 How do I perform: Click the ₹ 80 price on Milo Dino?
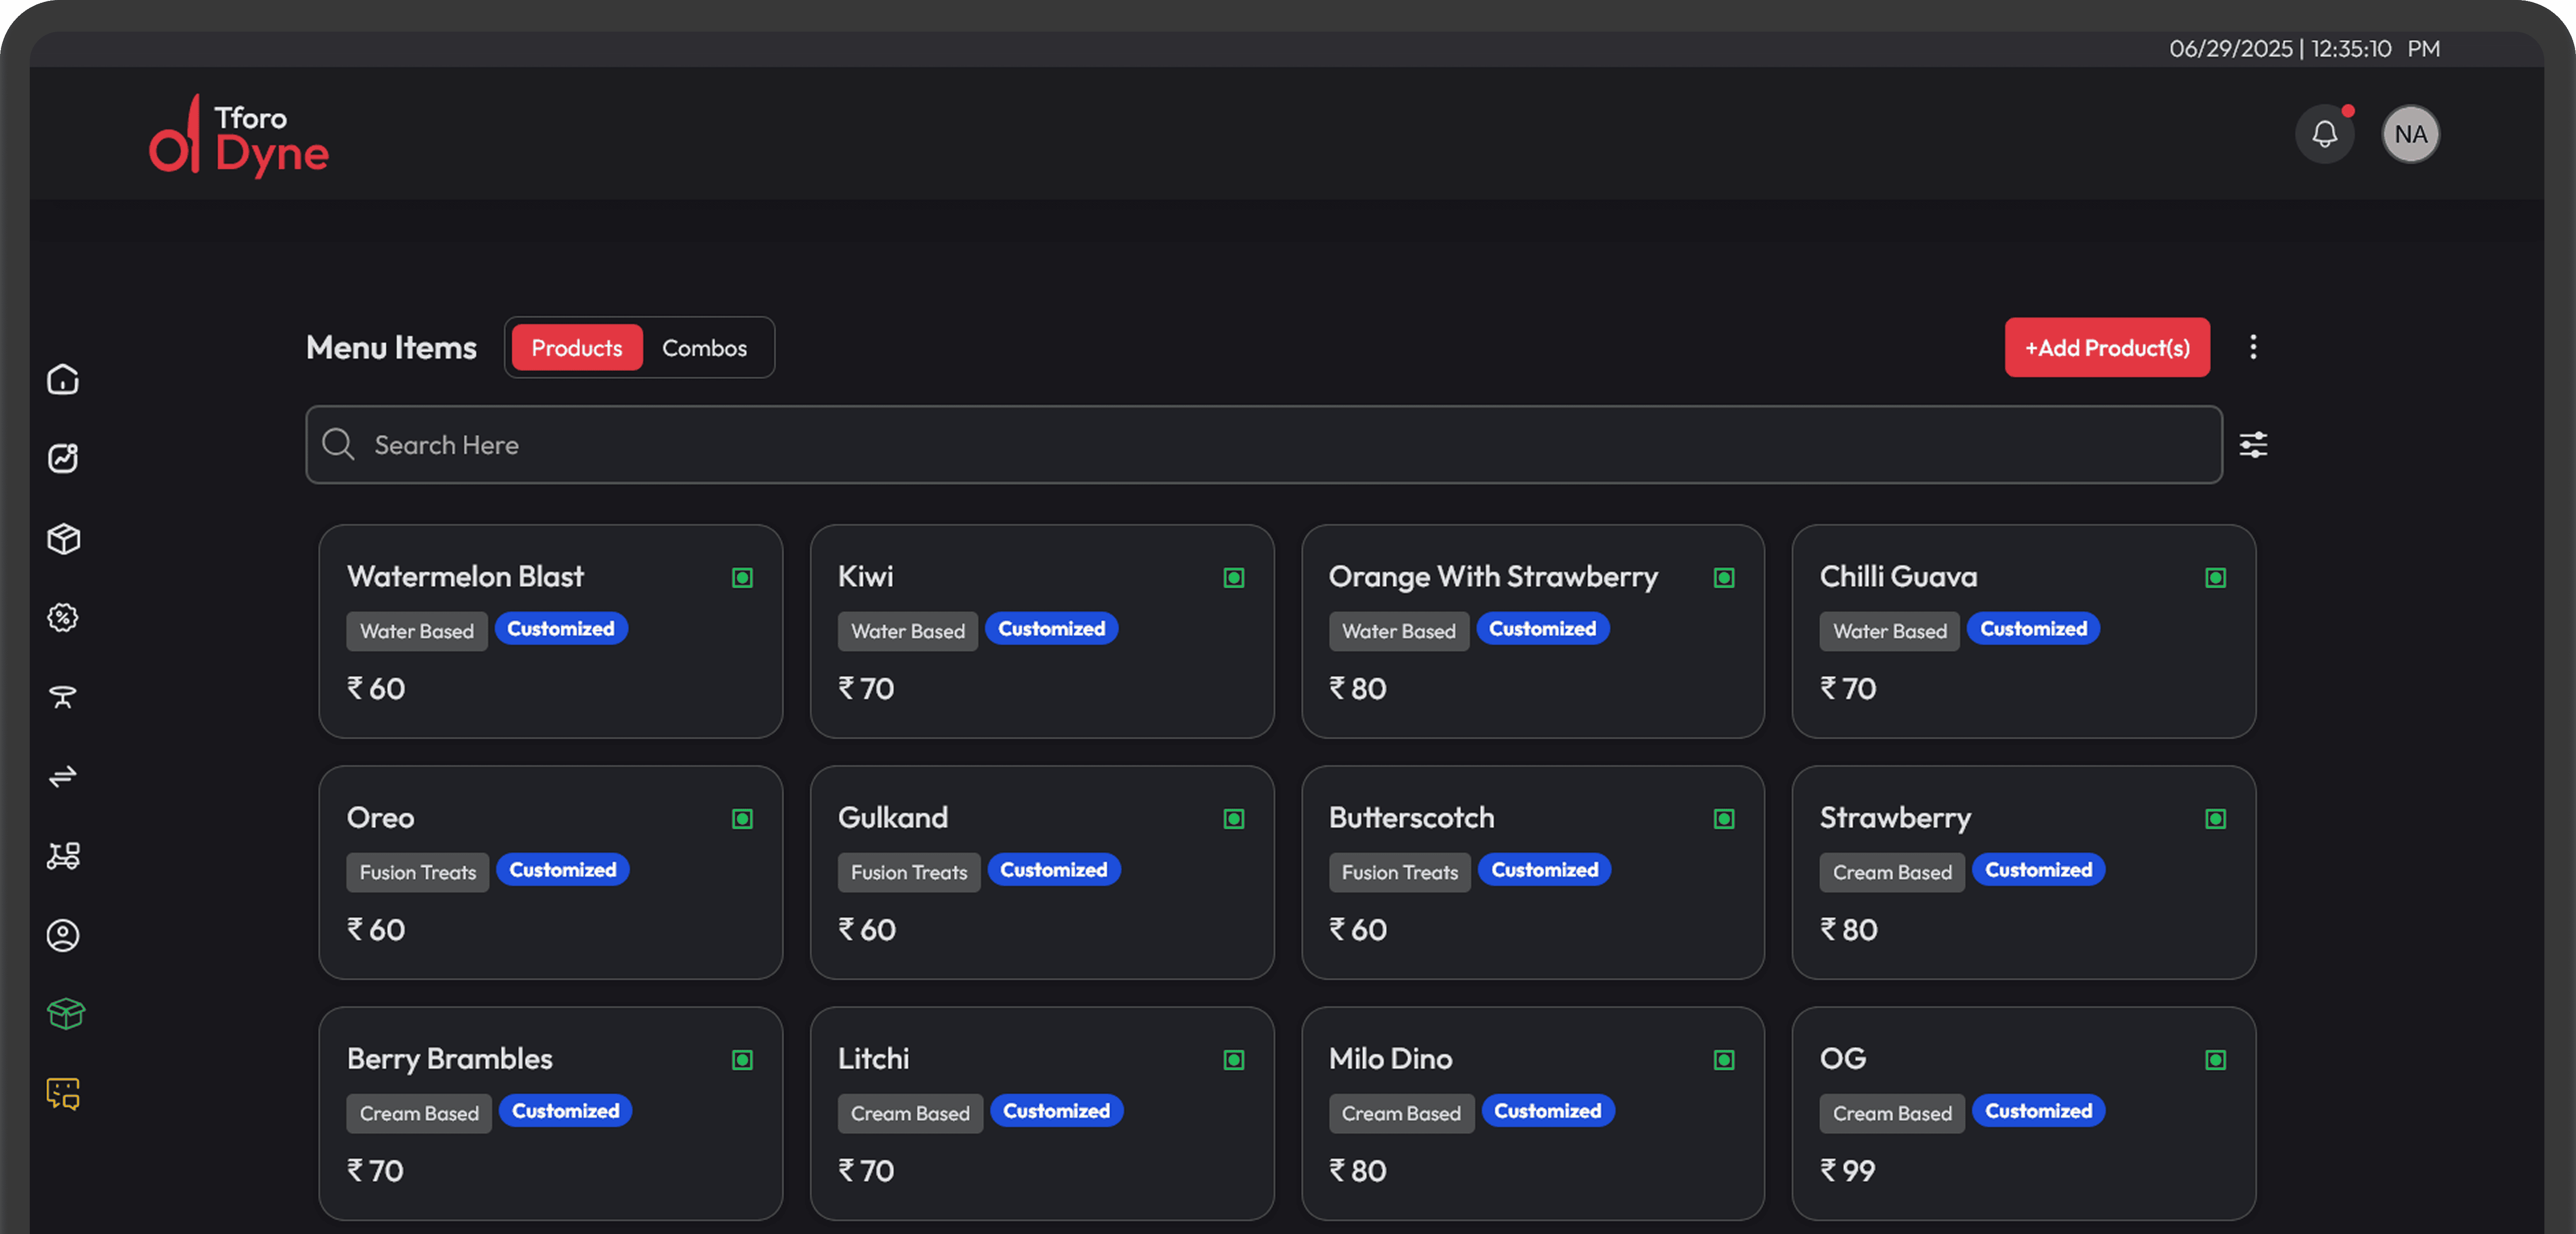pyautogui.click(x=1358, y=1171)
